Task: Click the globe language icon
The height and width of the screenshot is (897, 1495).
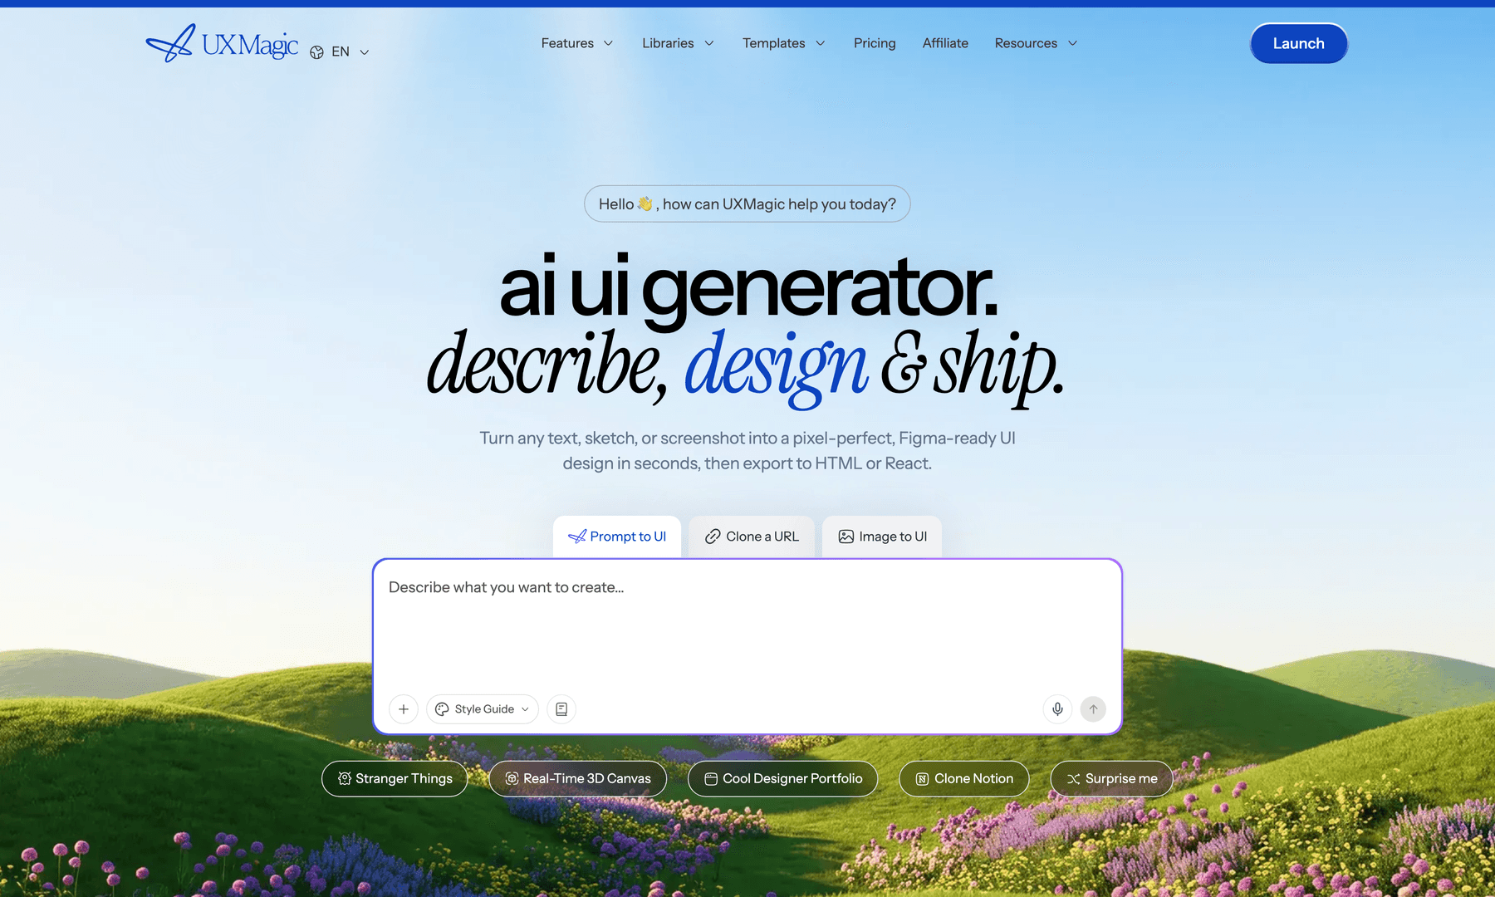Action: (x=316, y=52)
